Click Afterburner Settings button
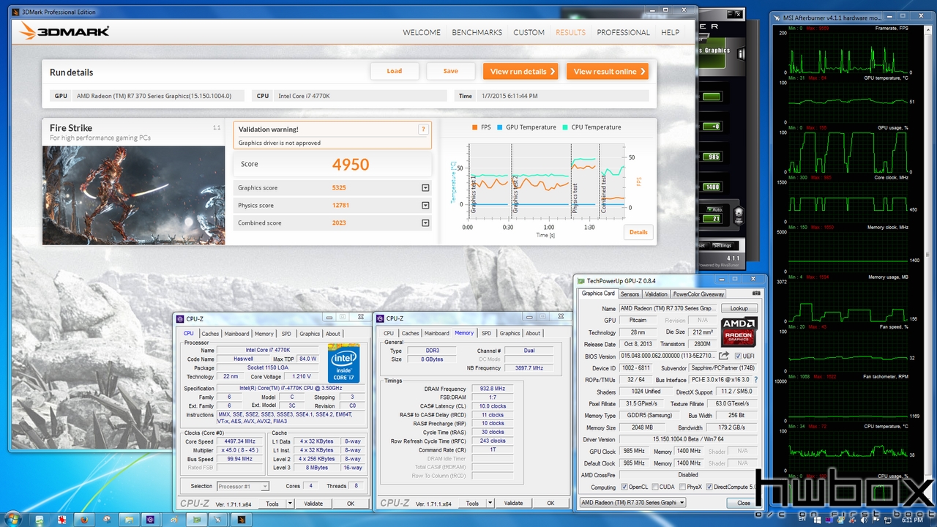Image resolution: width=937 pixels, height=527 pixels. point(722,246)
